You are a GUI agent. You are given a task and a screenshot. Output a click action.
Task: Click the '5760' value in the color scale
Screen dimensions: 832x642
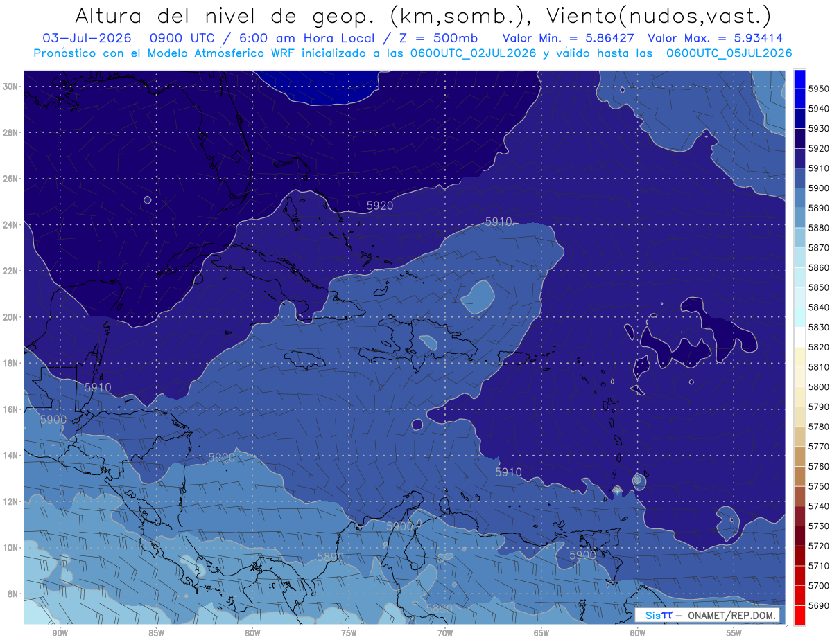coord(819,467)
